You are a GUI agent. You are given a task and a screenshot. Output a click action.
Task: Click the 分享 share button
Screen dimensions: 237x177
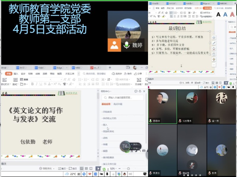139,74
